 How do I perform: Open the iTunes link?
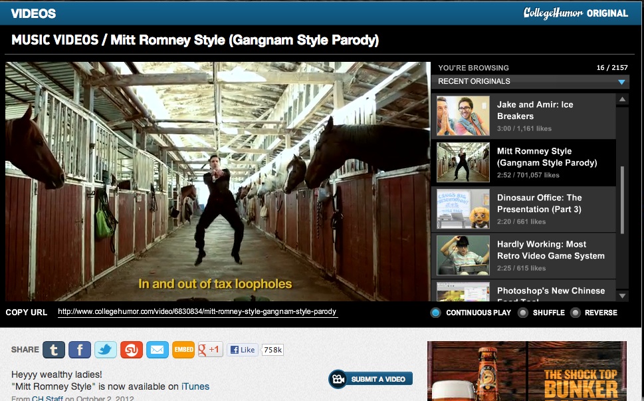[x=195, y=386]
